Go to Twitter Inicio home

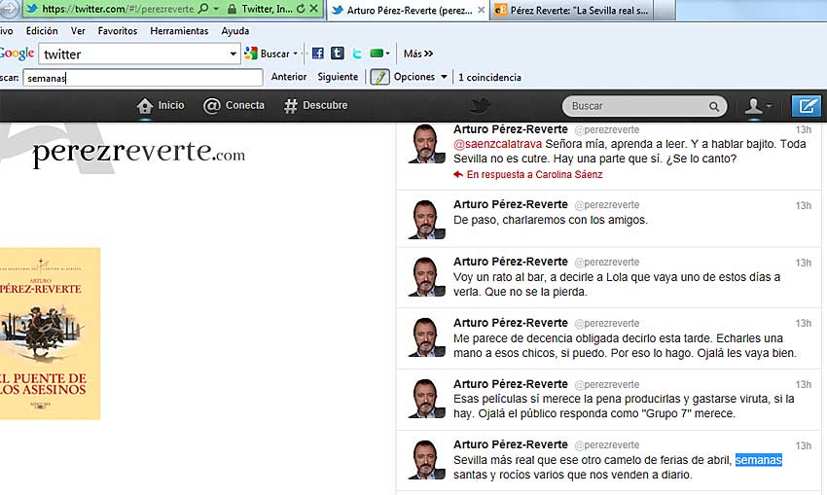coord(161,105)
